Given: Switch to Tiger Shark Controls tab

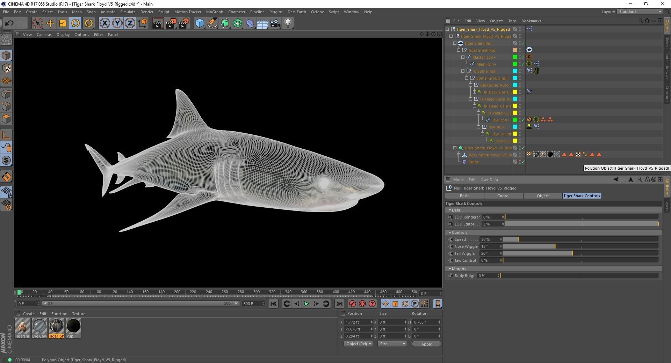Looking at the screenshot, I should tap(582, 196).
